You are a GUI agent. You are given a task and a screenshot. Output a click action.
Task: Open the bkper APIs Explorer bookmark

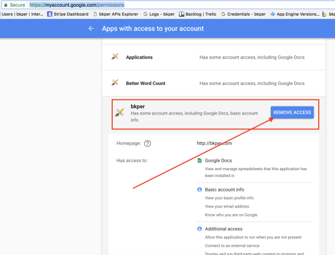116,14
